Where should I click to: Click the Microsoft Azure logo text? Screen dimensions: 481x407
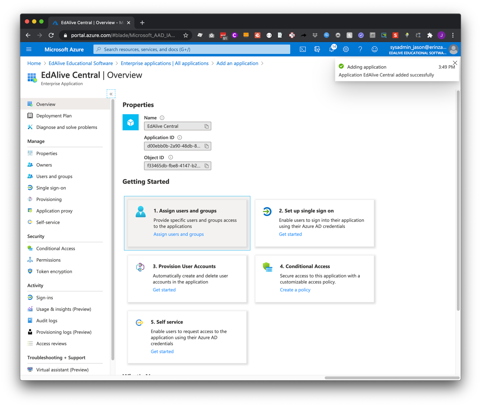[x=64, y=50]
